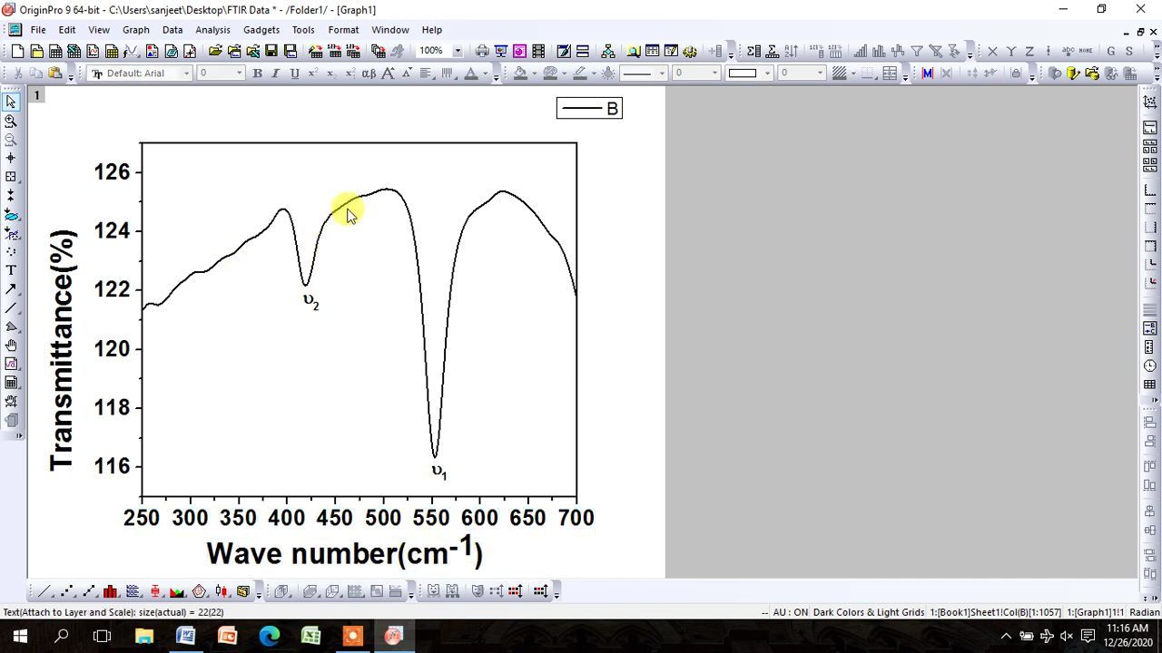Select the legend box B
1162x653 pixels.
(589, 109)
